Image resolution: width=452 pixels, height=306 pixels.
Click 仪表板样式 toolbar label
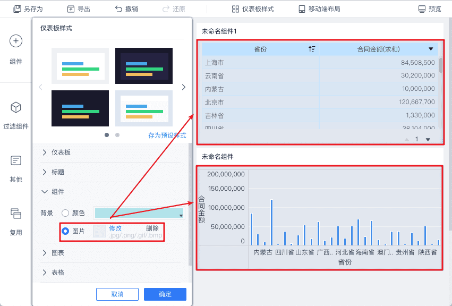pyautogui.click(x=258, y=9)
